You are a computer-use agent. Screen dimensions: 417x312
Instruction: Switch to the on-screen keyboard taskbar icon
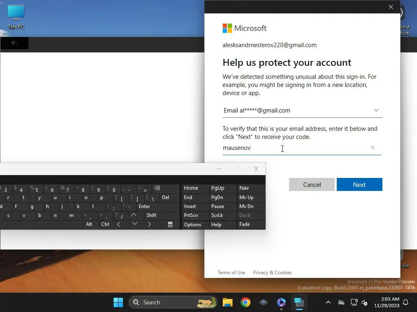pyautogui.click(x=299, y=302)
